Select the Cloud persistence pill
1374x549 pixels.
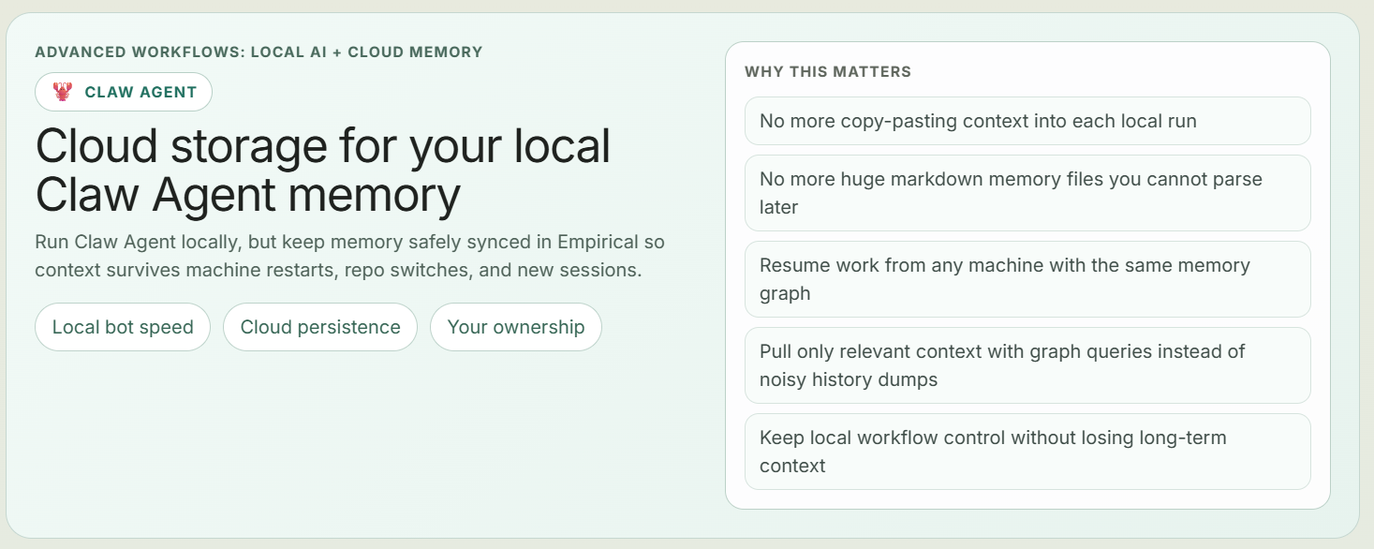pos(320,327)
